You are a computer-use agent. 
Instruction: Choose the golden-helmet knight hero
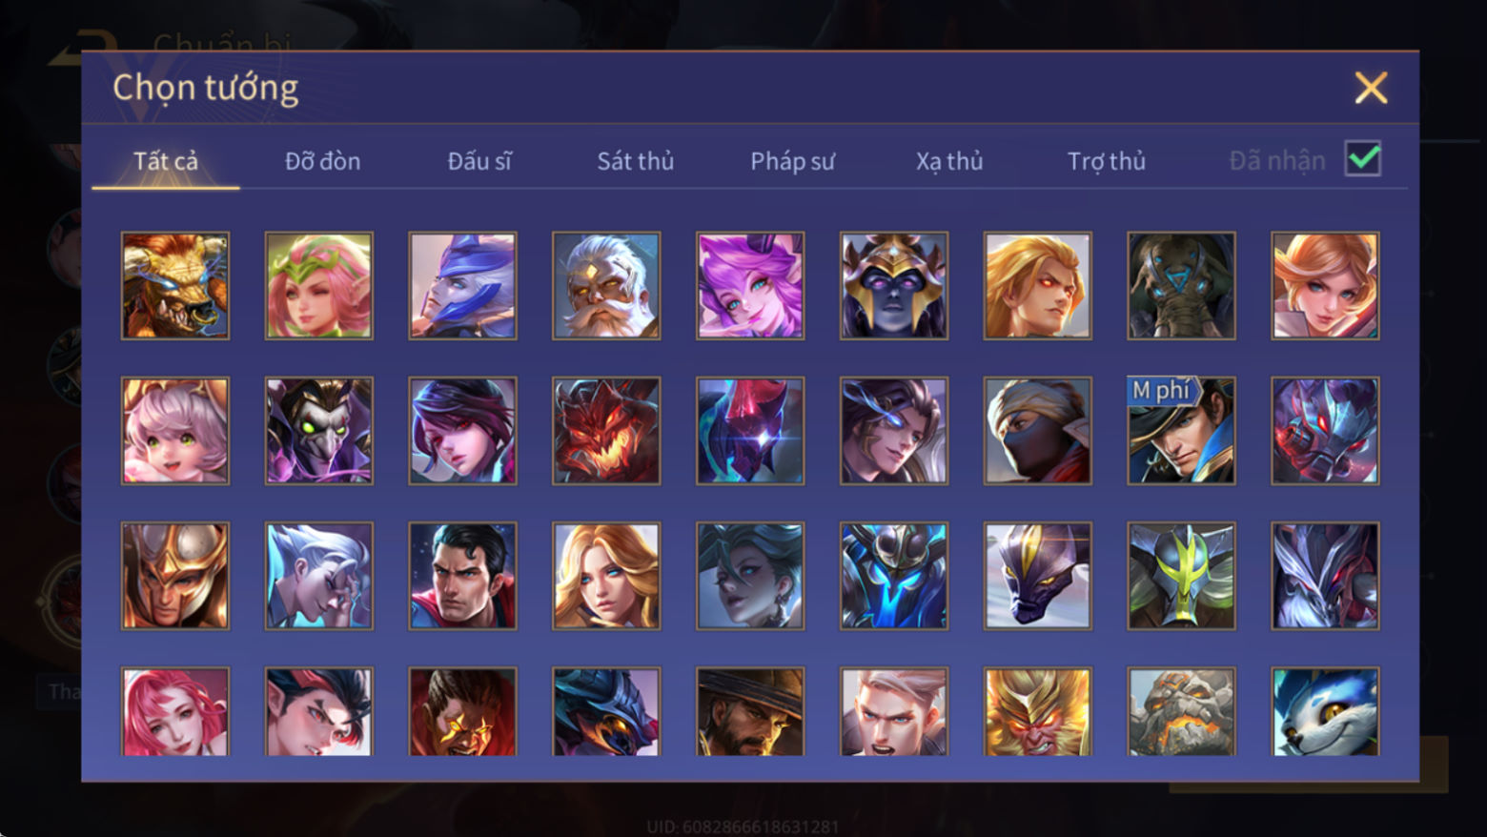coord(175,576)
